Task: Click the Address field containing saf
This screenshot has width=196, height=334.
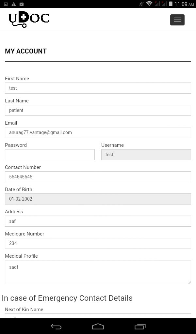Action: point(98,221)
